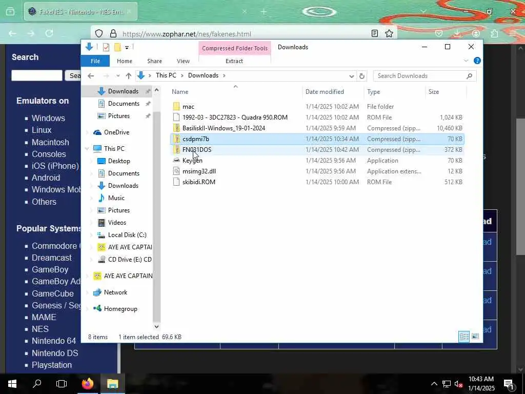Bookmark page with Firefox star icon
Screen dimensions: 525x394
[389, 33]
